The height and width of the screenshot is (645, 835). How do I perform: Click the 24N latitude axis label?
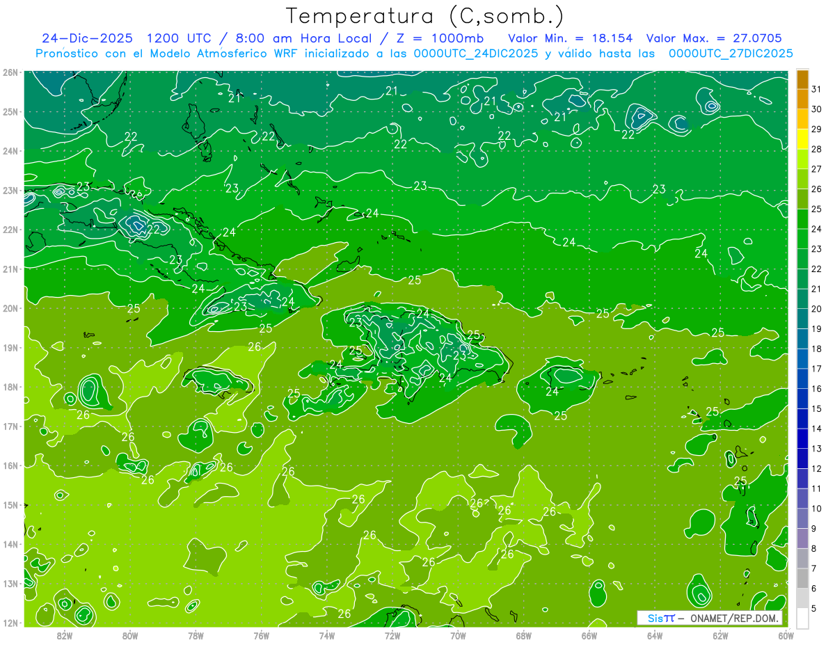pyautogui.click(x=10, y=151)
